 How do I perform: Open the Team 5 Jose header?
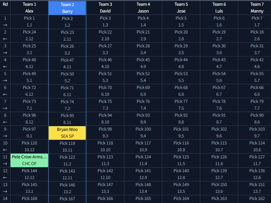181,8
